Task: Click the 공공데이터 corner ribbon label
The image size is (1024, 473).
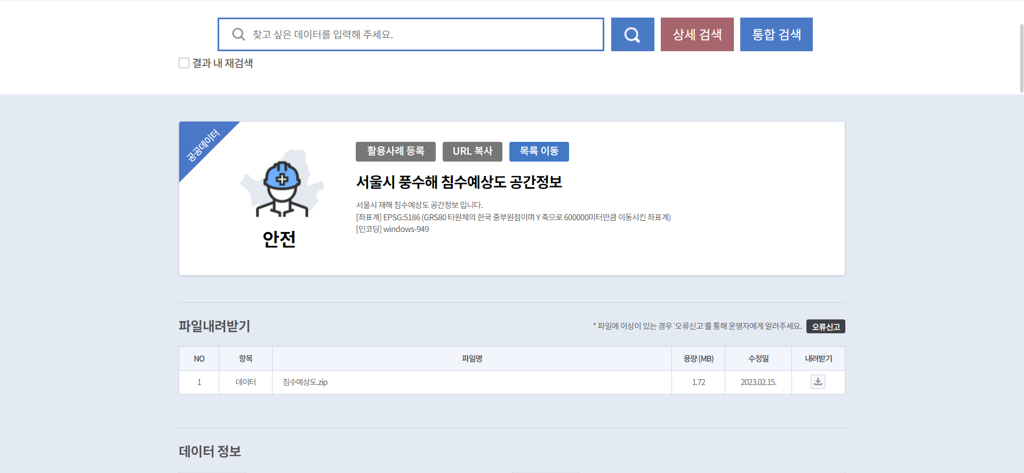Action: pyautogui.click(x=203, y=145)
